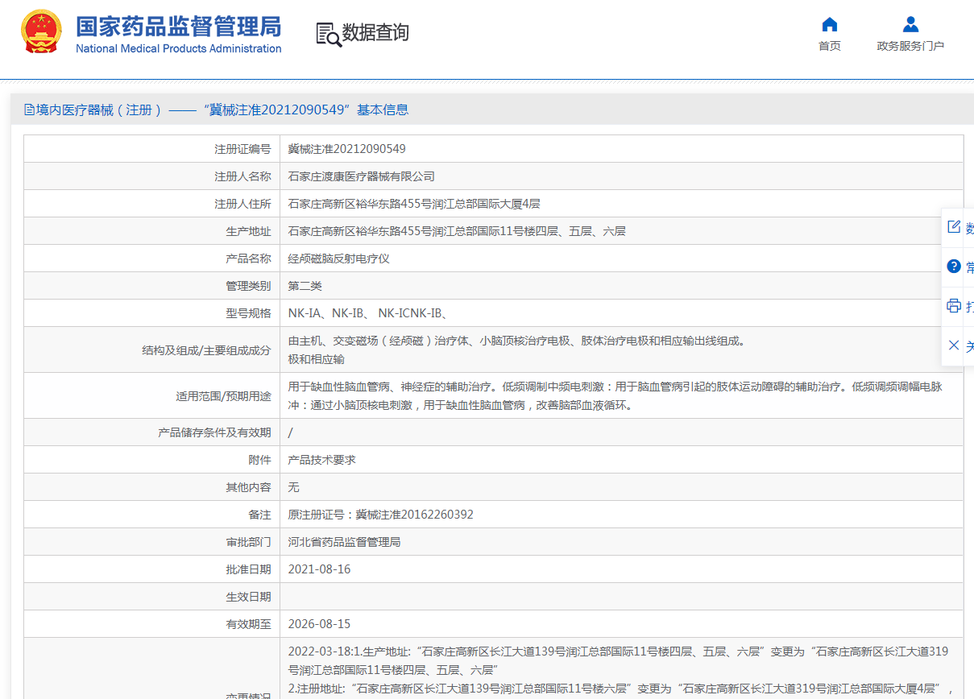Click approval date 2021-08-16

(x=320, y=569)
